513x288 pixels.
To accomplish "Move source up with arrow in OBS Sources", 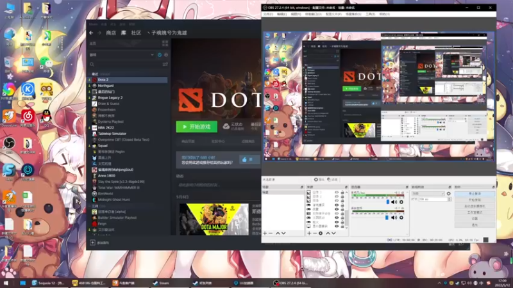I will tap(328, 233).
